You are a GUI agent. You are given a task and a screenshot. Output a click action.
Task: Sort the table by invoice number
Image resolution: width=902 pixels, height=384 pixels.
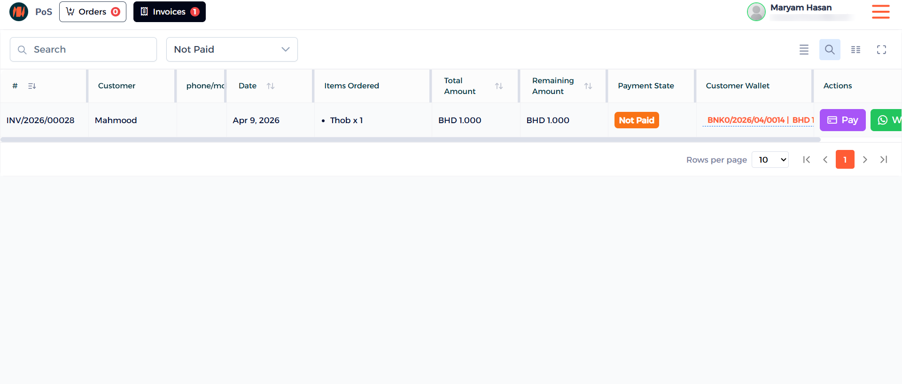pyautogui.click(x=32, y=86)
